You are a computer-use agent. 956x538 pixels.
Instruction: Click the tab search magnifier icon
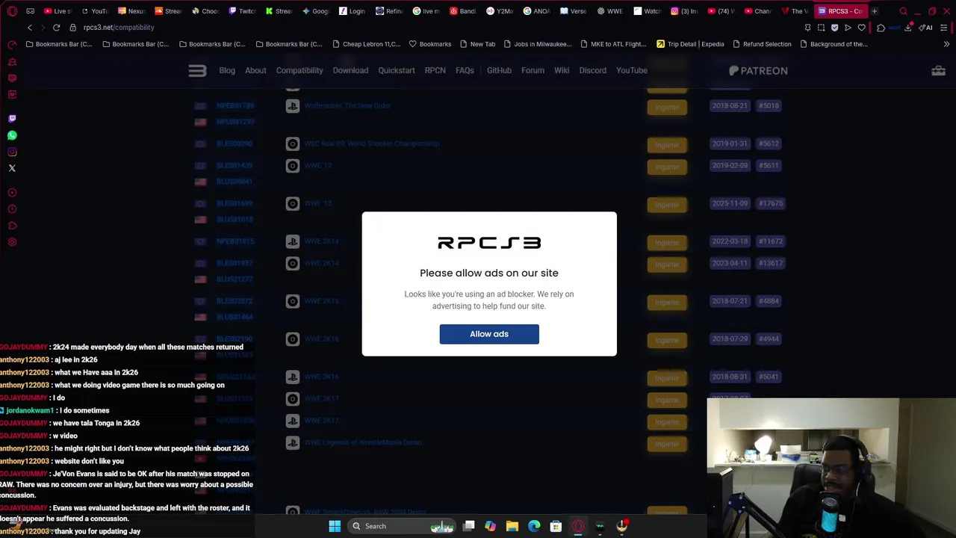click(903, 11)
